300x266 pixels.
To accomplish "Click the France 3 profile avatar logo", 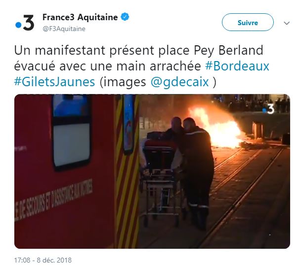I will point(25,23).
